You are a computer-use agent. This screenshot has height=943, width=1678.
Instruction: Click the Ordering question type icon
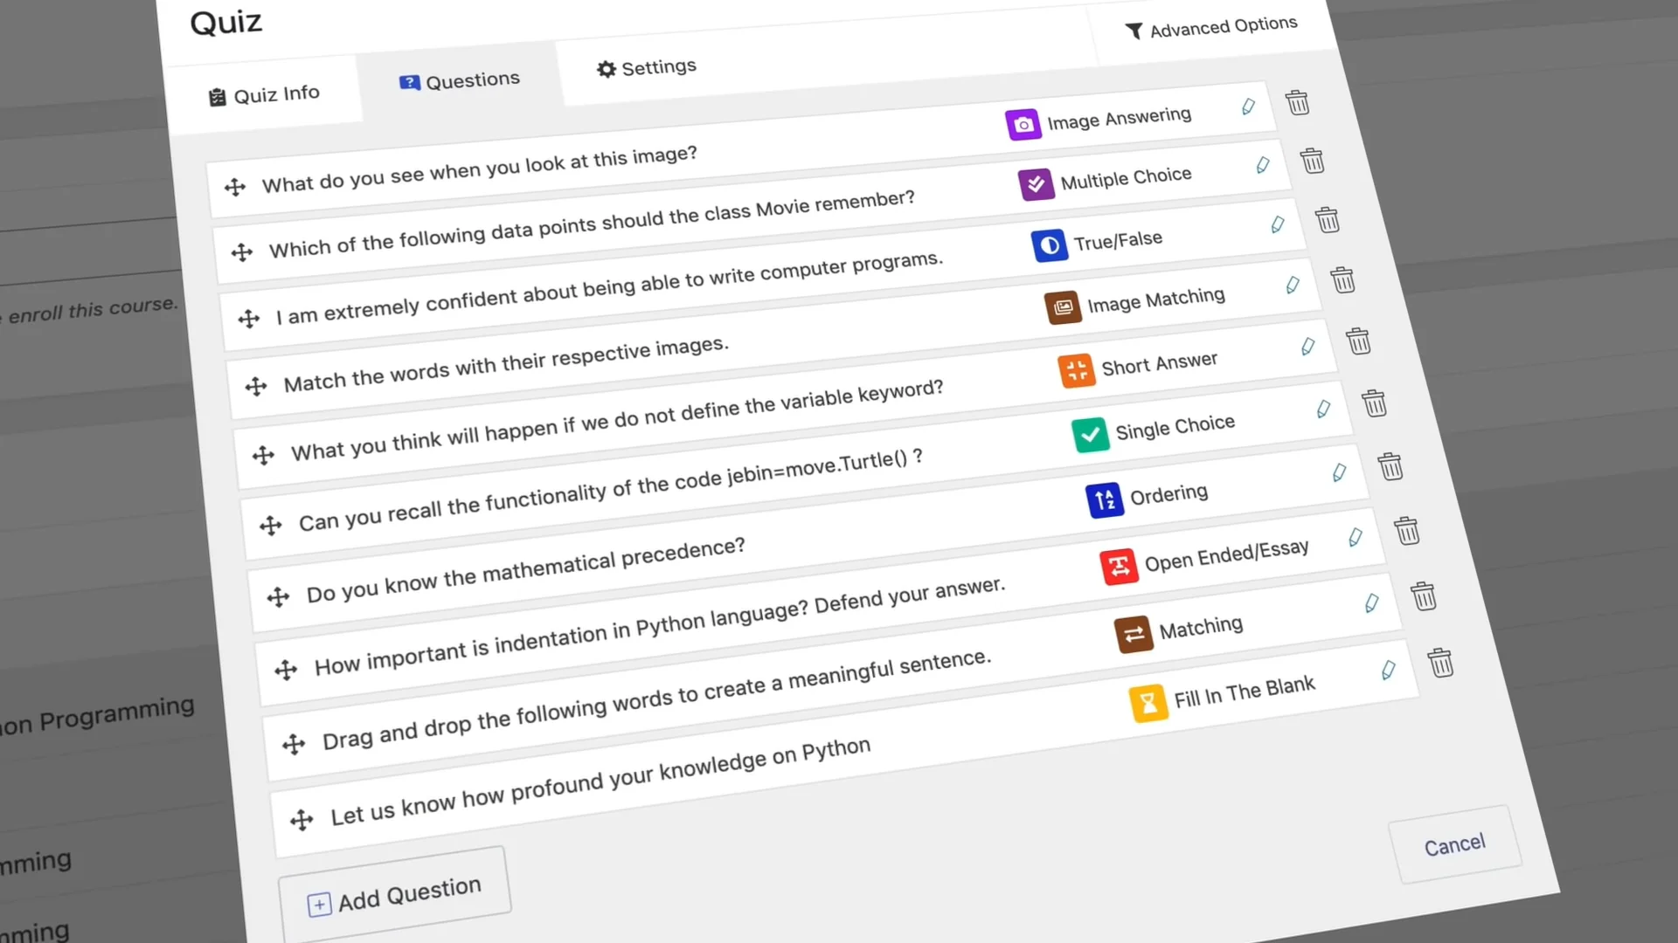[x=1104, y=499]
